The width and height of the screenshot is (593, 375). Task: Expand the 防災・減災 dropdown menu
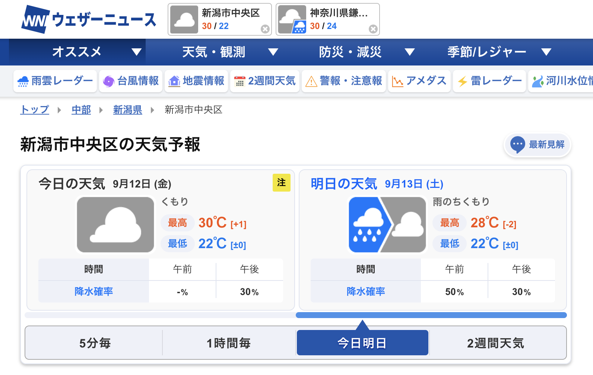point(410,52)
